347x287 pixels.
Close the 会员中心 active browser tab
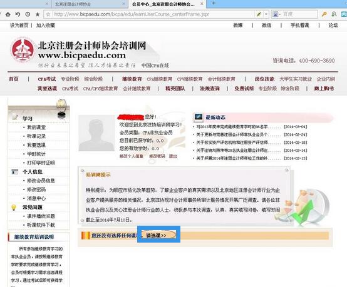coord(202,4)
